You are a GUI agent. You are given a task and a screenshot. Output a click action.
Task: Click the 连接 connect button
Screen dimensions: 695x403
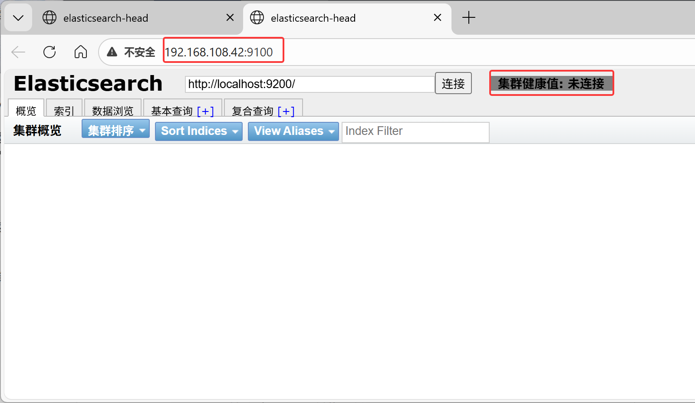coord(453,83)
